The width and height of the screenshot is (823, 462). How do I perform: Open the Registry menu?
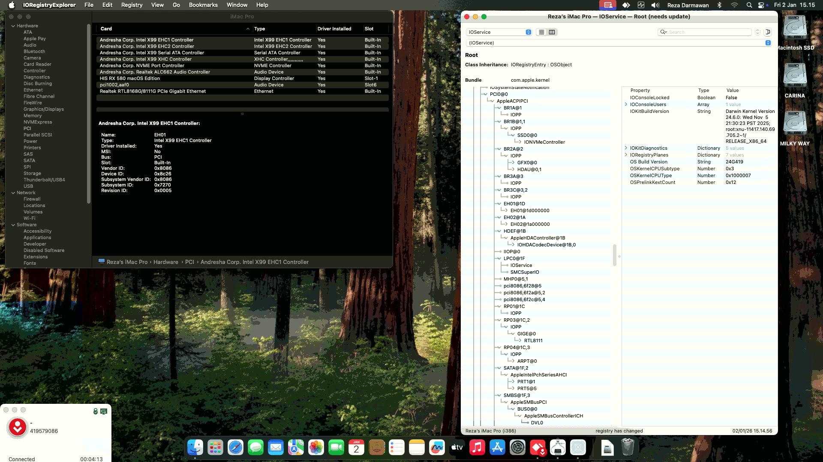coord(132,5)
